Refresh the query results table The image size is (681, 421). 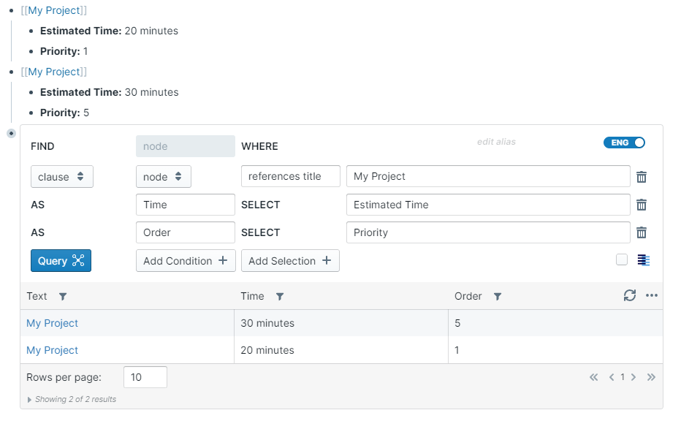pos(629,296)
